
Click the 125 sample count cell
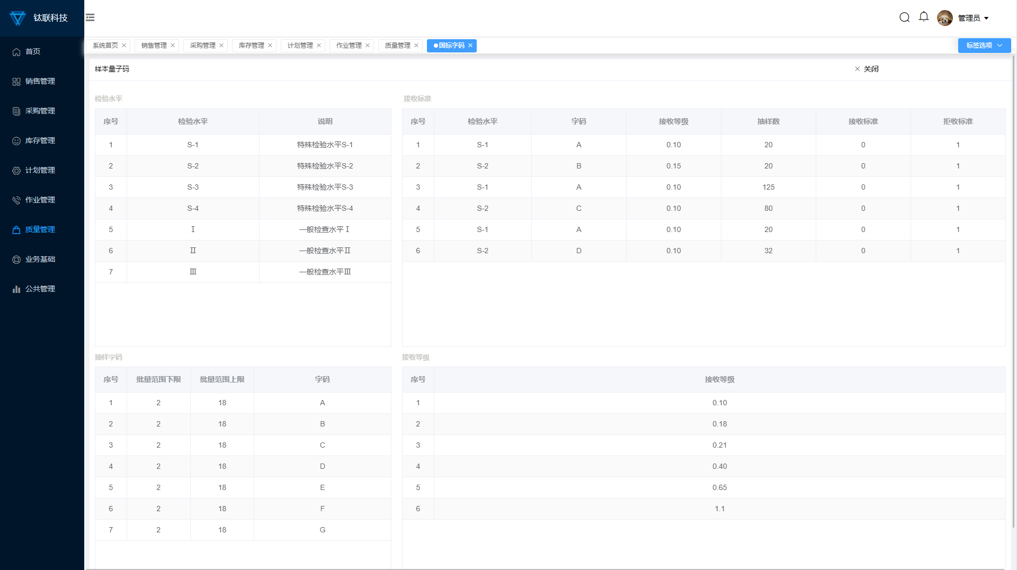(x=769, y=187)
